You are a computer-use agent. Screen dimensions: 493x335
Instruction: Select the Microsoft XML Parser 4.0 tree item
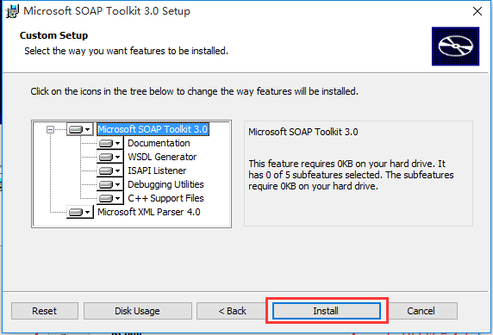tap(149, 212)
